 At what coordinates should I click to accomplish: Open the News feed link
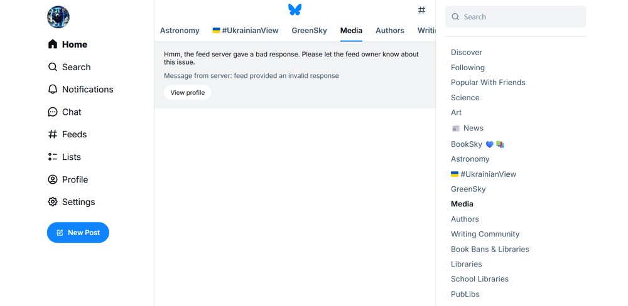coord(467,128)
